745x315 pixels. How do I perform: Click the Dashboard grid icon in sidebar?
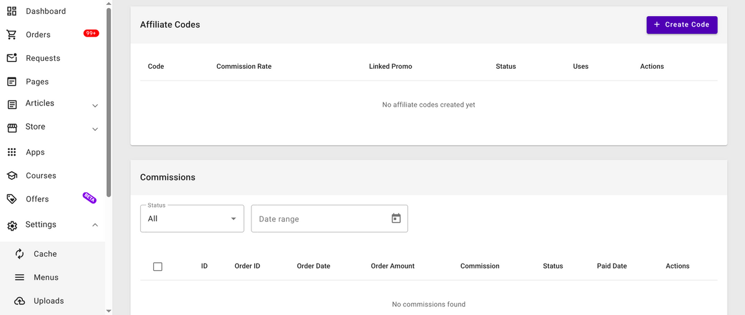(x=12, y=11)
